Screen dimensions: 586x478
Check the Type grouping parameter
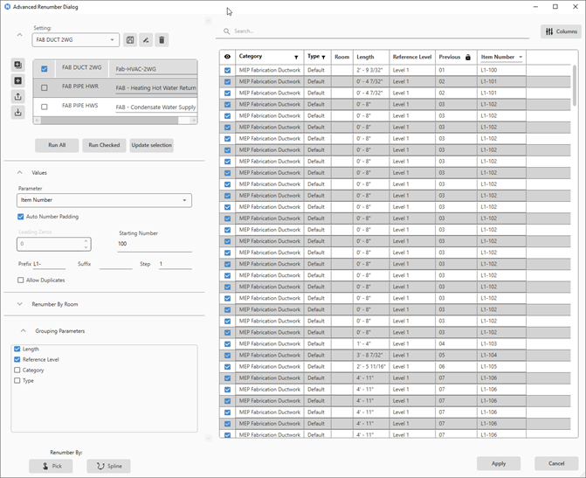(17, 380)
